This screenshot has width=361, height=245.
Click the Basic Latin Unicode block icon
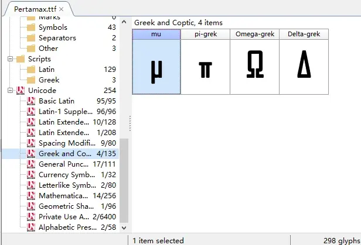30,101
